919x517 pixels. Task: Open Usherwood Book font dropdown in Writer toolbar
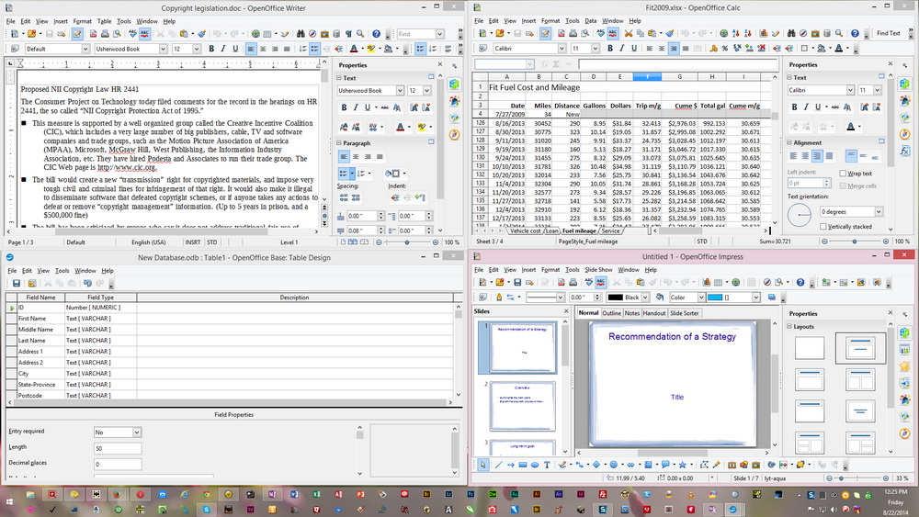click(163, 49)
